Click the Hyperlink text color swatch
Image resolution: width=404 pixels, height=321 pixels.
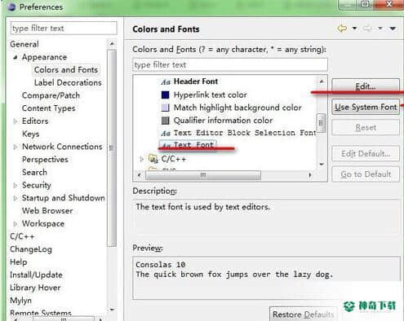pos(166,95)
